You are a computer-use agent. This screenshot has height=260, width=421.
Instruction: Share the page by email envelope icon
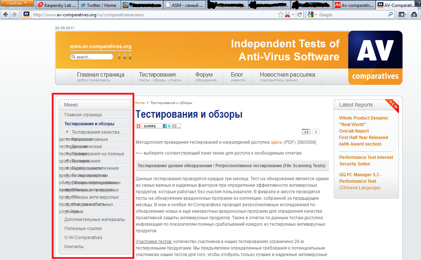[x=174, y=126]
